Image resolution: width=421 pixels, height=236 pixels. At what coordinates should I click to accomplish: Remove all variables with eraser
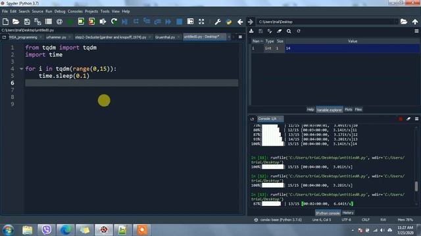tap(279, 31)
